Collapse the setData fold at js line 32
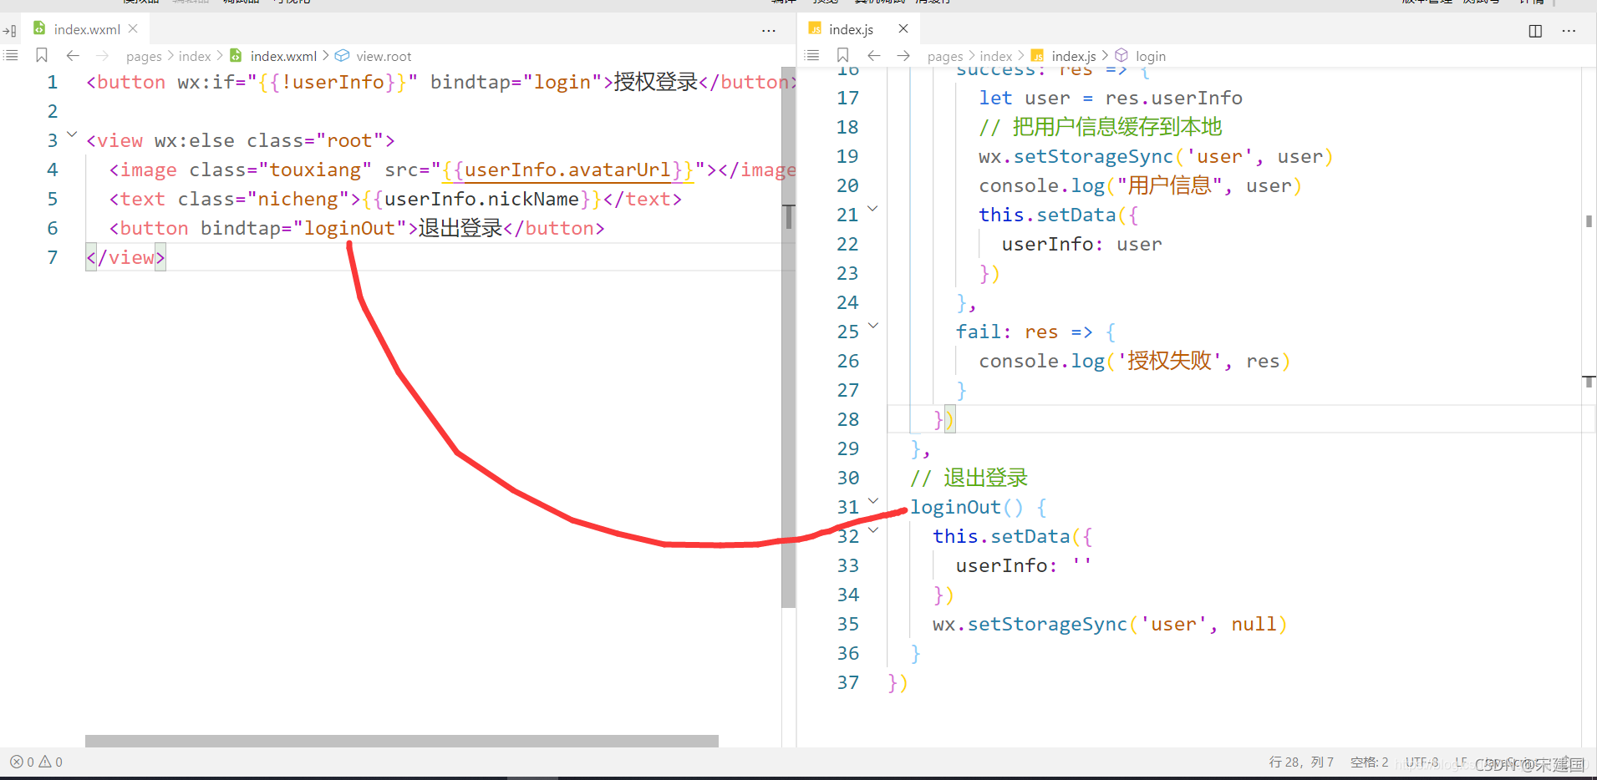This screenshot has width=1597, height=780. point(872,530)
